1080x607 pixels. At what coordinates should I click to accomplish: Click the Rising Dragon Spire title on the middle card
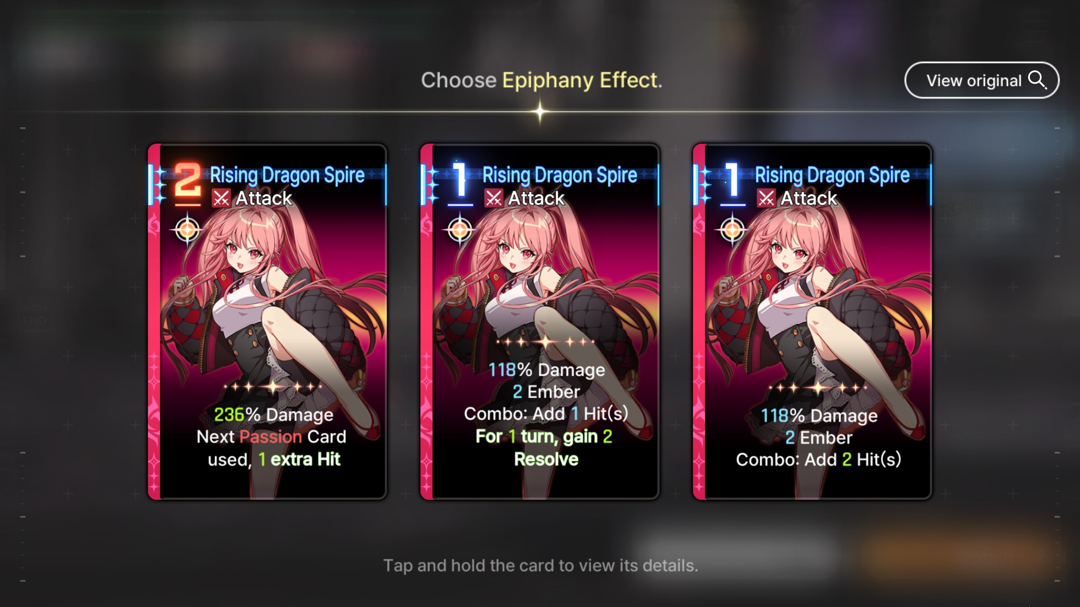pos(560,175)
